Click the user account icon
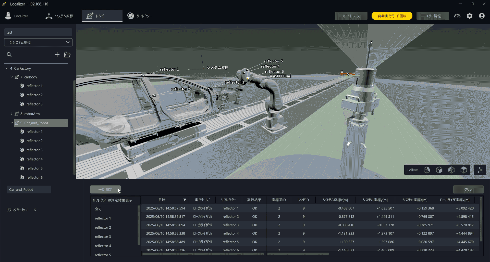The width and height of the screenshot is (490, 262). pyautogui.click(x=482, y=16)
